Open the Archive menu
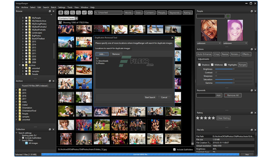 [x=24, y=7]
